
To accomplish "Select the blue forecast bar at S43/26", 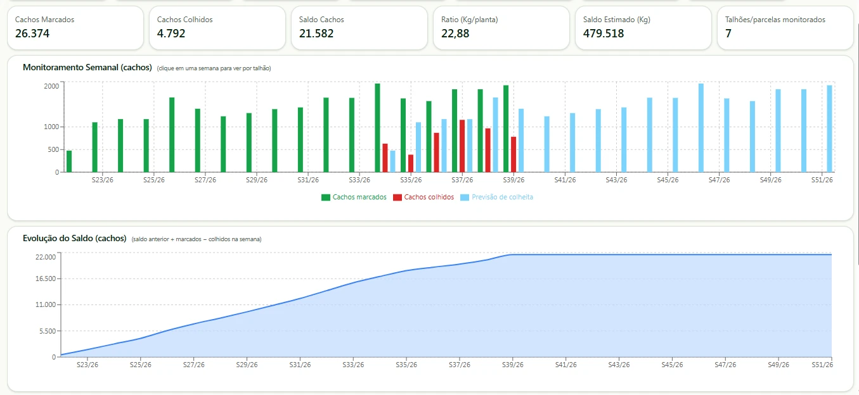I will [x=624, y=140].
